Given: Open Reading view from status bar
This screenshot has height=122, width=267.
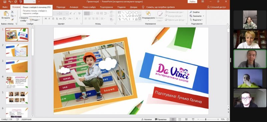Looking at the screenshot, I should [x=186, y=119].
